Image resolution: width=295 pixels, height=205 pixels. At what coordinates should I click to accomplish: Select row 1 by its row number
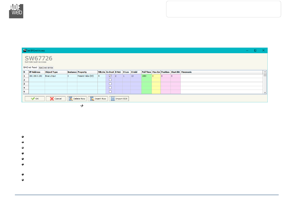[26, 76]
